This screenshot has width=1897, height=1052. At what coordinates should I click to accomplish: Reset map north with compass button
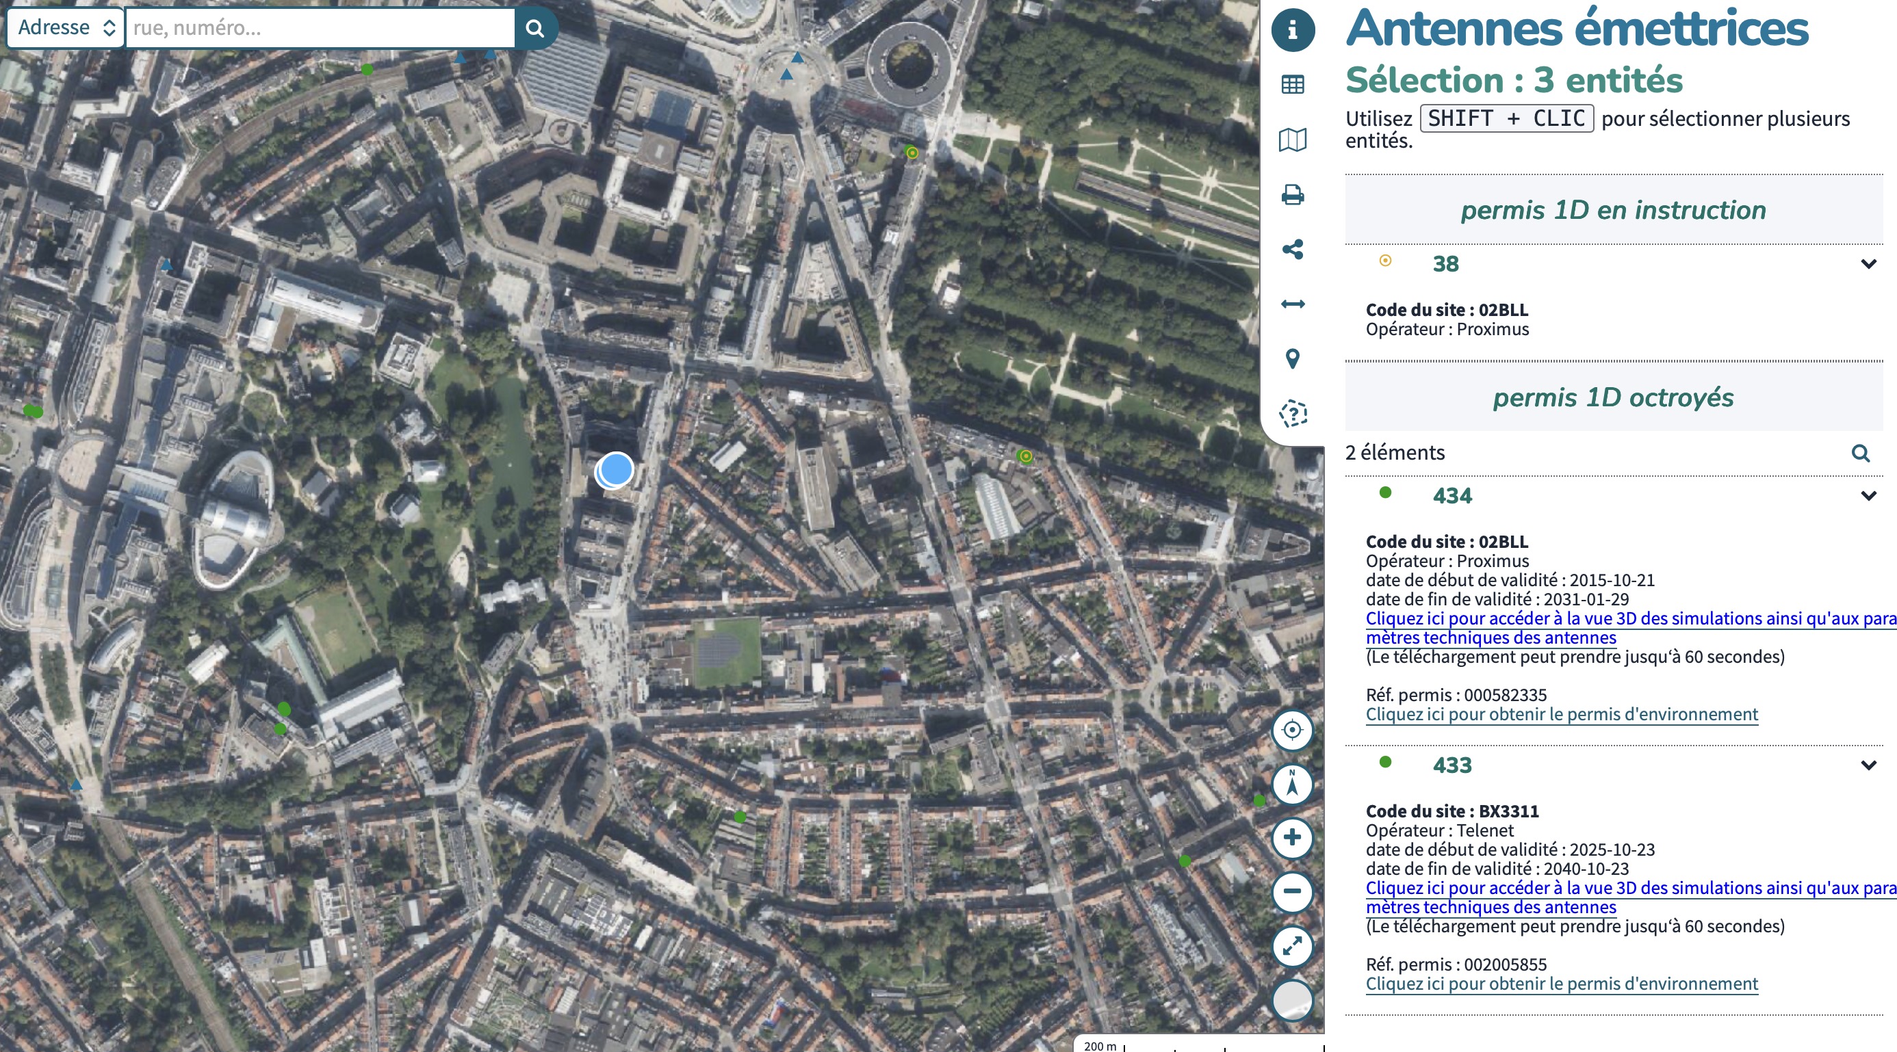coord(1291,783)
